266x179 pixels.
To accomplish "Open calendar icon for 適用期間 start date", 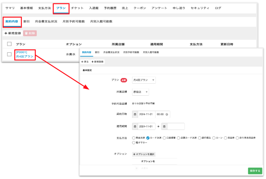I will [135, 126].
